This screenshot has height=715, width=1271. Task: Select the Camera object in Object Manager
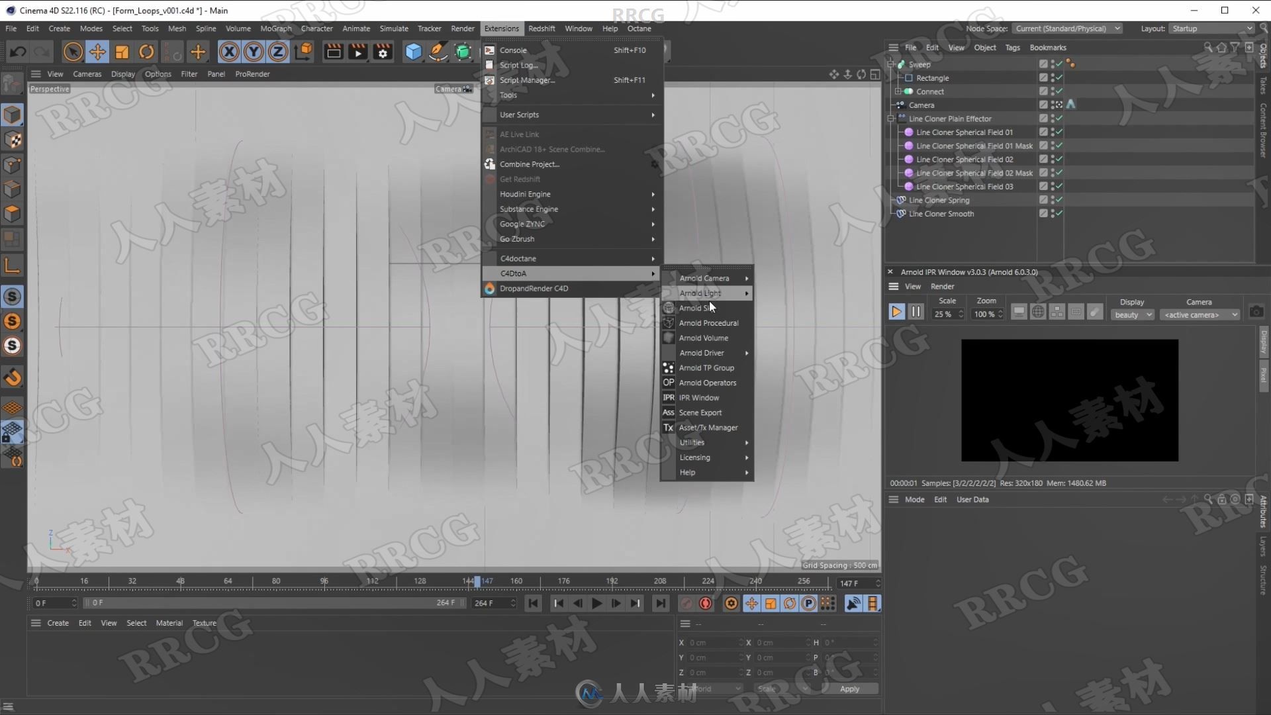click(921, 105)
